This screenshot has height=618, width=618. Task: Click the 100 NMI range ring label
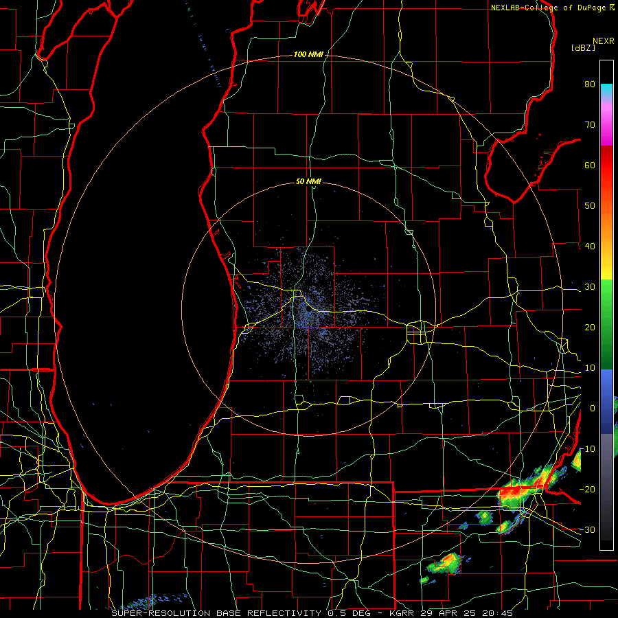[308, 54]
